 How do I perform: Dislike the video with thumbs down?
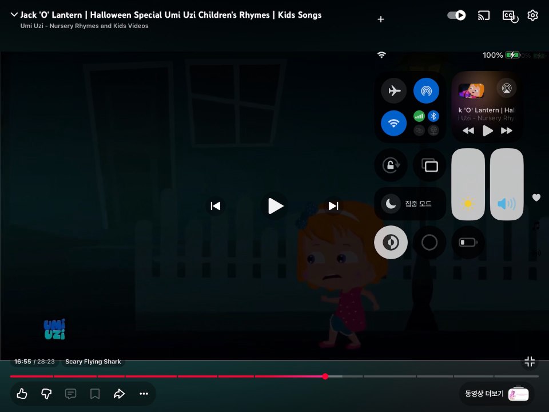pyautogui.click(x=46, y=394)
